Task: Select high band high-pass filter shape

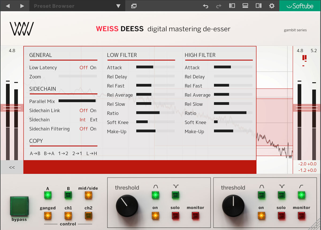Action: (x=301, y=195)
